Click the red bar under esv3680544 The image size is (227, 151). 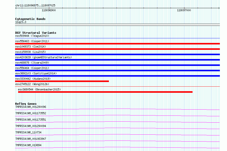tap(105, 92)
